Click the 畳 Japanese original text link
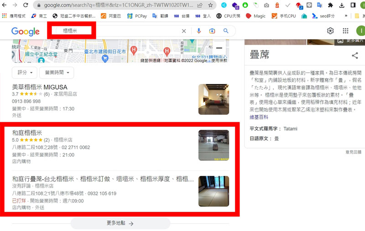This screenshot has height=231, width=365. click(x=276, y=139)
